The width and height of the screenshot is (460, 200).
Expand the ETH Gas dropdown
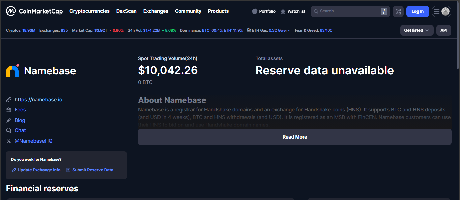click(x=289, y=30)
